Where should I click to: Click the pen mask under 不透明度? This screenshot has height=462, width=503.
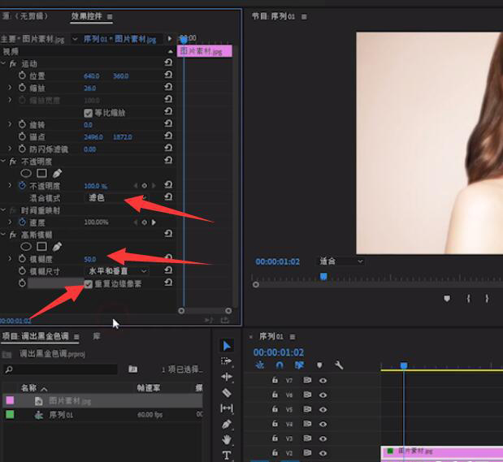57,174
